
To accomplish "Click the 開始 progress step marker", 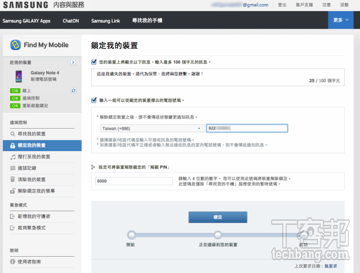I will pyautogui.click(x=132, y=235).
